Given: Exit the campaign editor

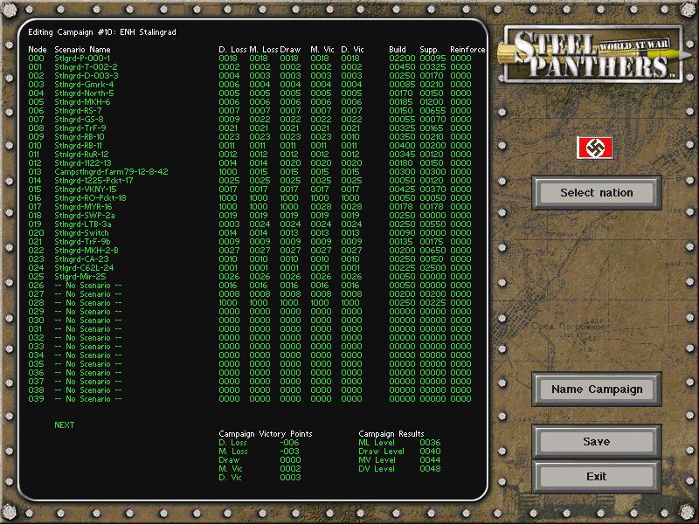Looking at the screenshot, I should coord(597,476).
